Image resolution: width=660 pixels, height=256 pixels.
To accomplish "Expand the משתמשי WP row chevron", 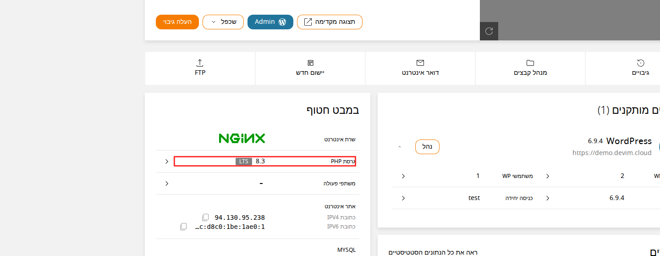I will click(403, 176).
